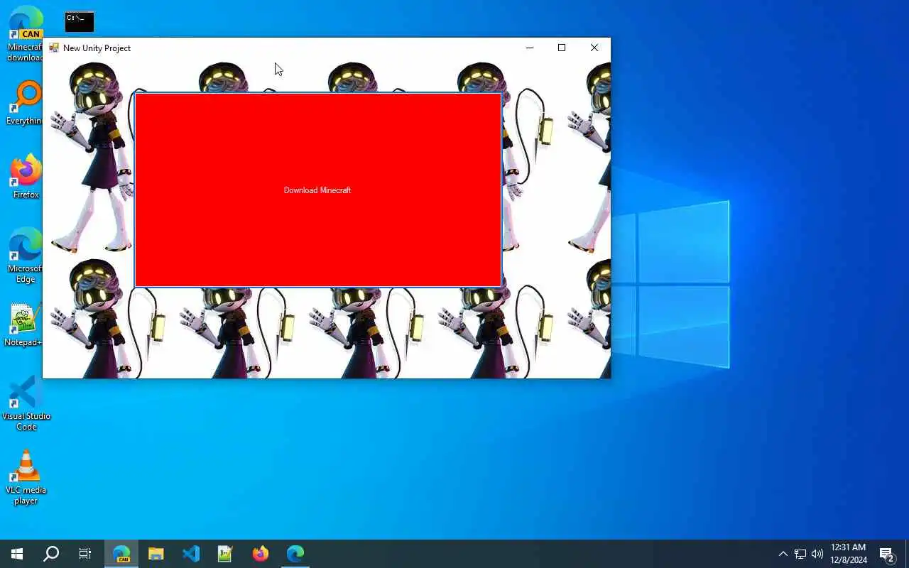The height and width of the screenshot is (568, 909).
Task: Open the notification center with 2 notifications
Action: tap(887, 554)
